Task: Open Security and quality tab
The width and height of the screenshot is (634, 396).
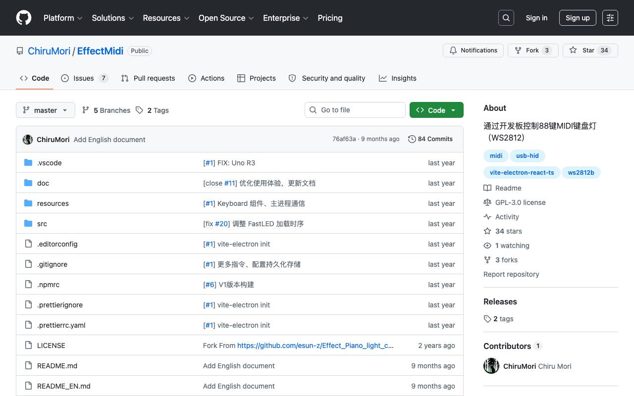Action: [327, 78]
